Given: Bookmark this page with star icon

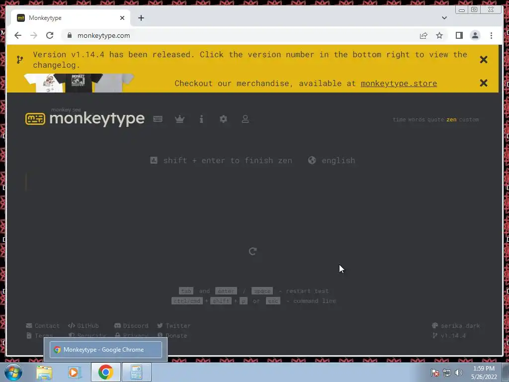Looking at the screenshot, I should pyautogui.click(x=439, y=35).
